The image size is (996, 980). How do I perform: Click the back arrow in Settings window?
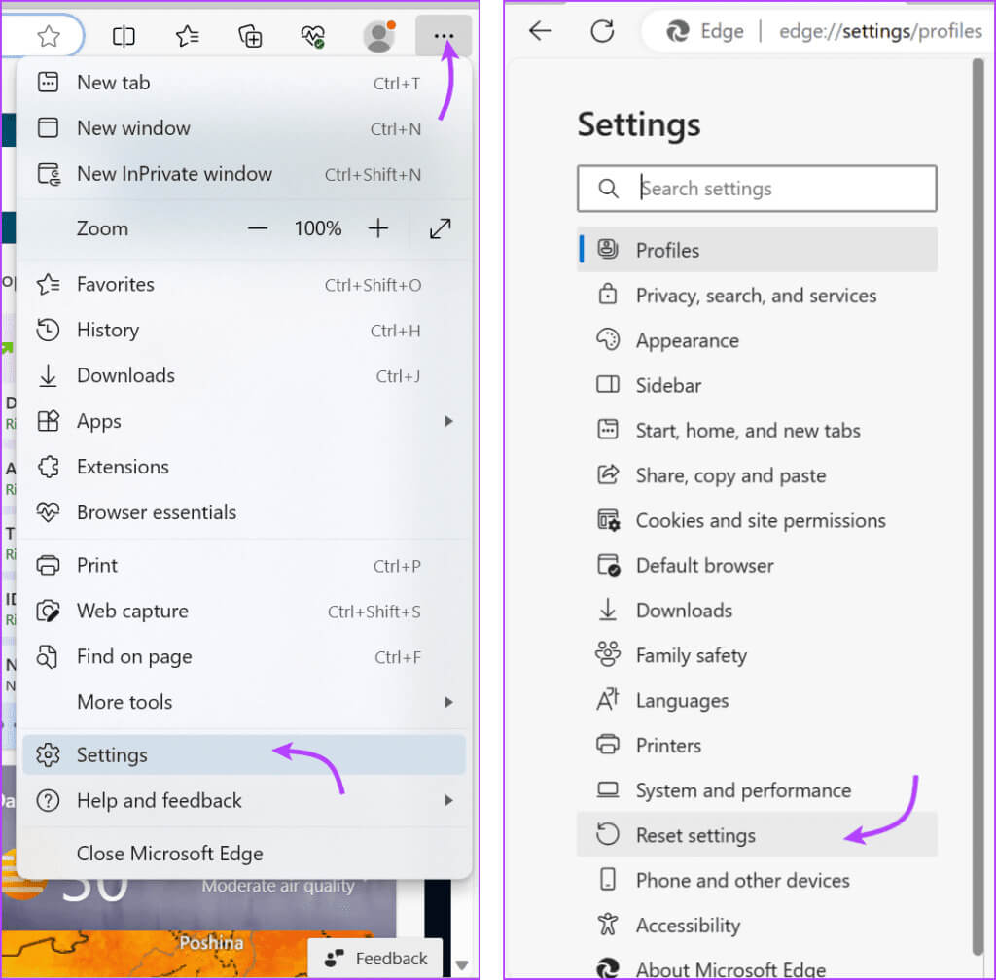541,30
